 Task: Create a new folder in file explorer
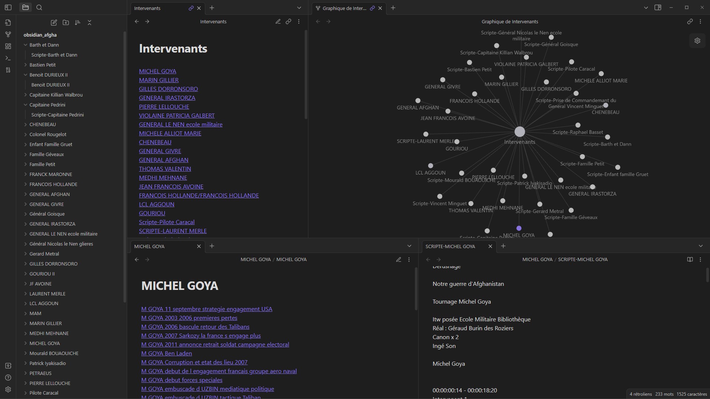[x=66, y=23]
